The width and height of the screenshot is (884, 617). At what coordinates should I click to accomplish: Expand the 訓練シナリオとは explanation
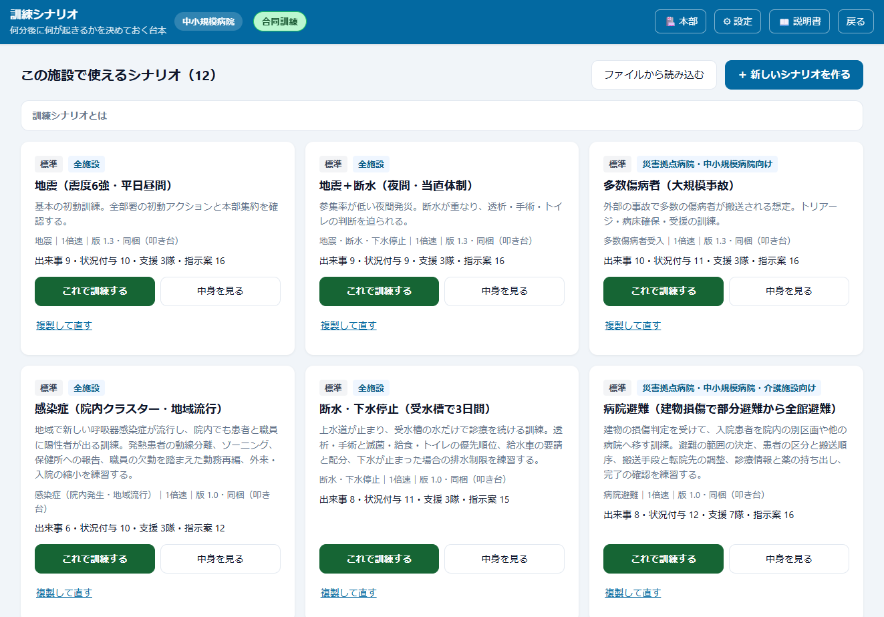point(442,116)
